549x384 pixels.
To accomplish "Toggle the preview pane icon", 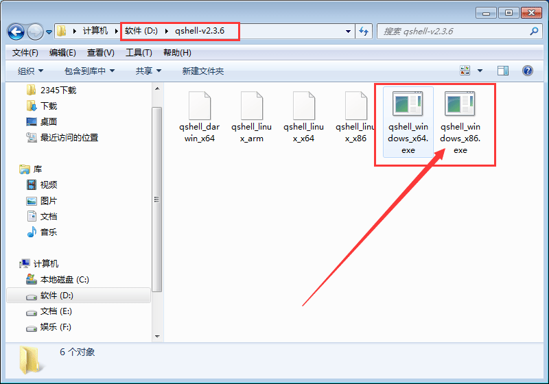I will (503, 71).
